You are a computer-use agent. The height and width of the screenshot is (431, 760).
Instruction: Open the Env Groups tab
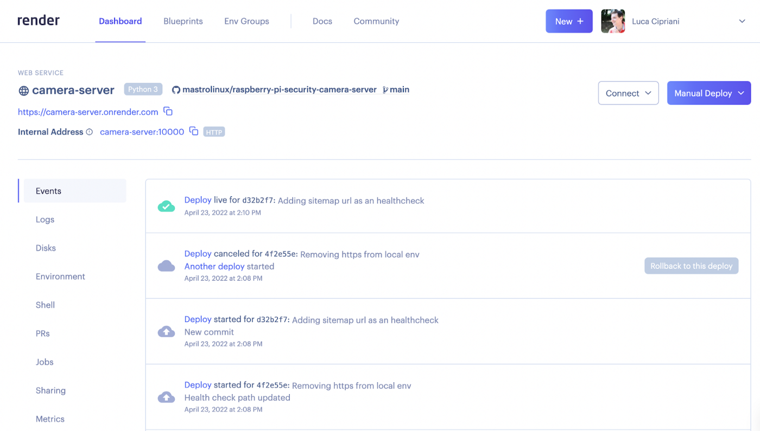tap(246, 21)
